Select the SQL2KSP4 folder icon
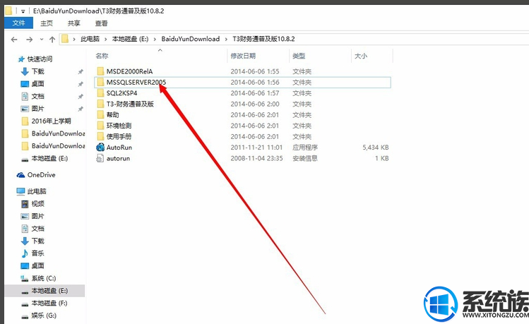 pos(100,92)
